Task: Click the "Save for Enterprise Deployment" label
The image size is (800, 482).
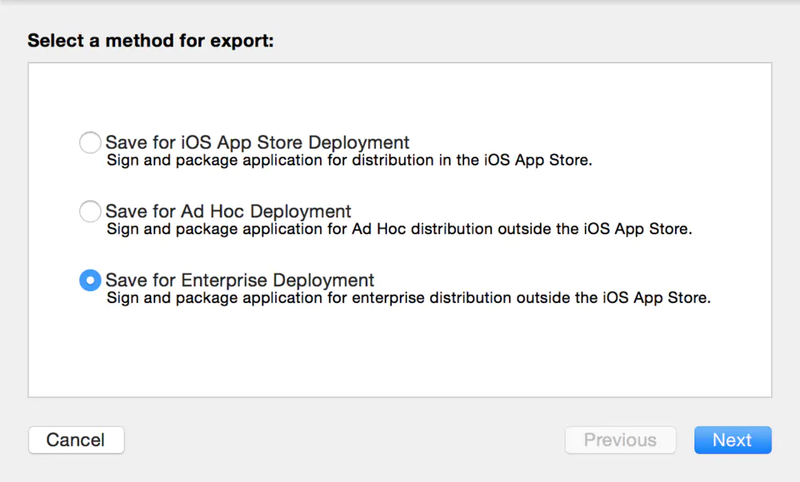Action: 240,280
